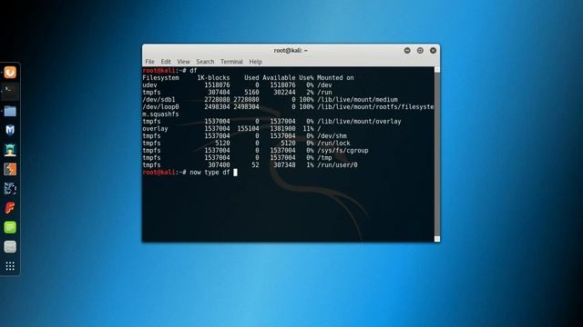Click the '155104' used value for overlay

(x=248, y=129)
